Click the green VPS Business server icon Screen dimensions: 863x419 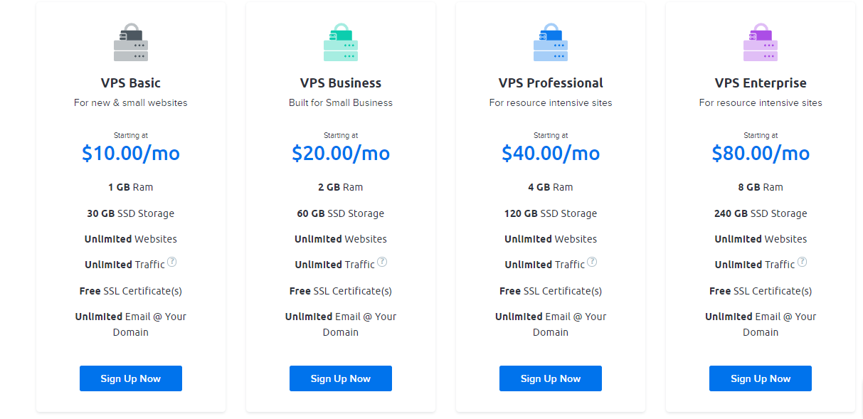point(341,43)
